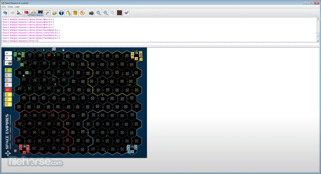Click the green dotted circle icon above map
Screen dimensions: 321x174
coord(24,50)
